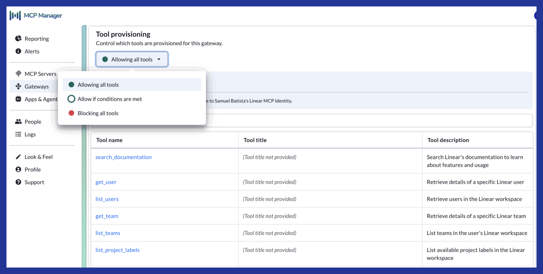Select the MCP Servers paperclip icon
543x274 pixels.
(18, 74)
